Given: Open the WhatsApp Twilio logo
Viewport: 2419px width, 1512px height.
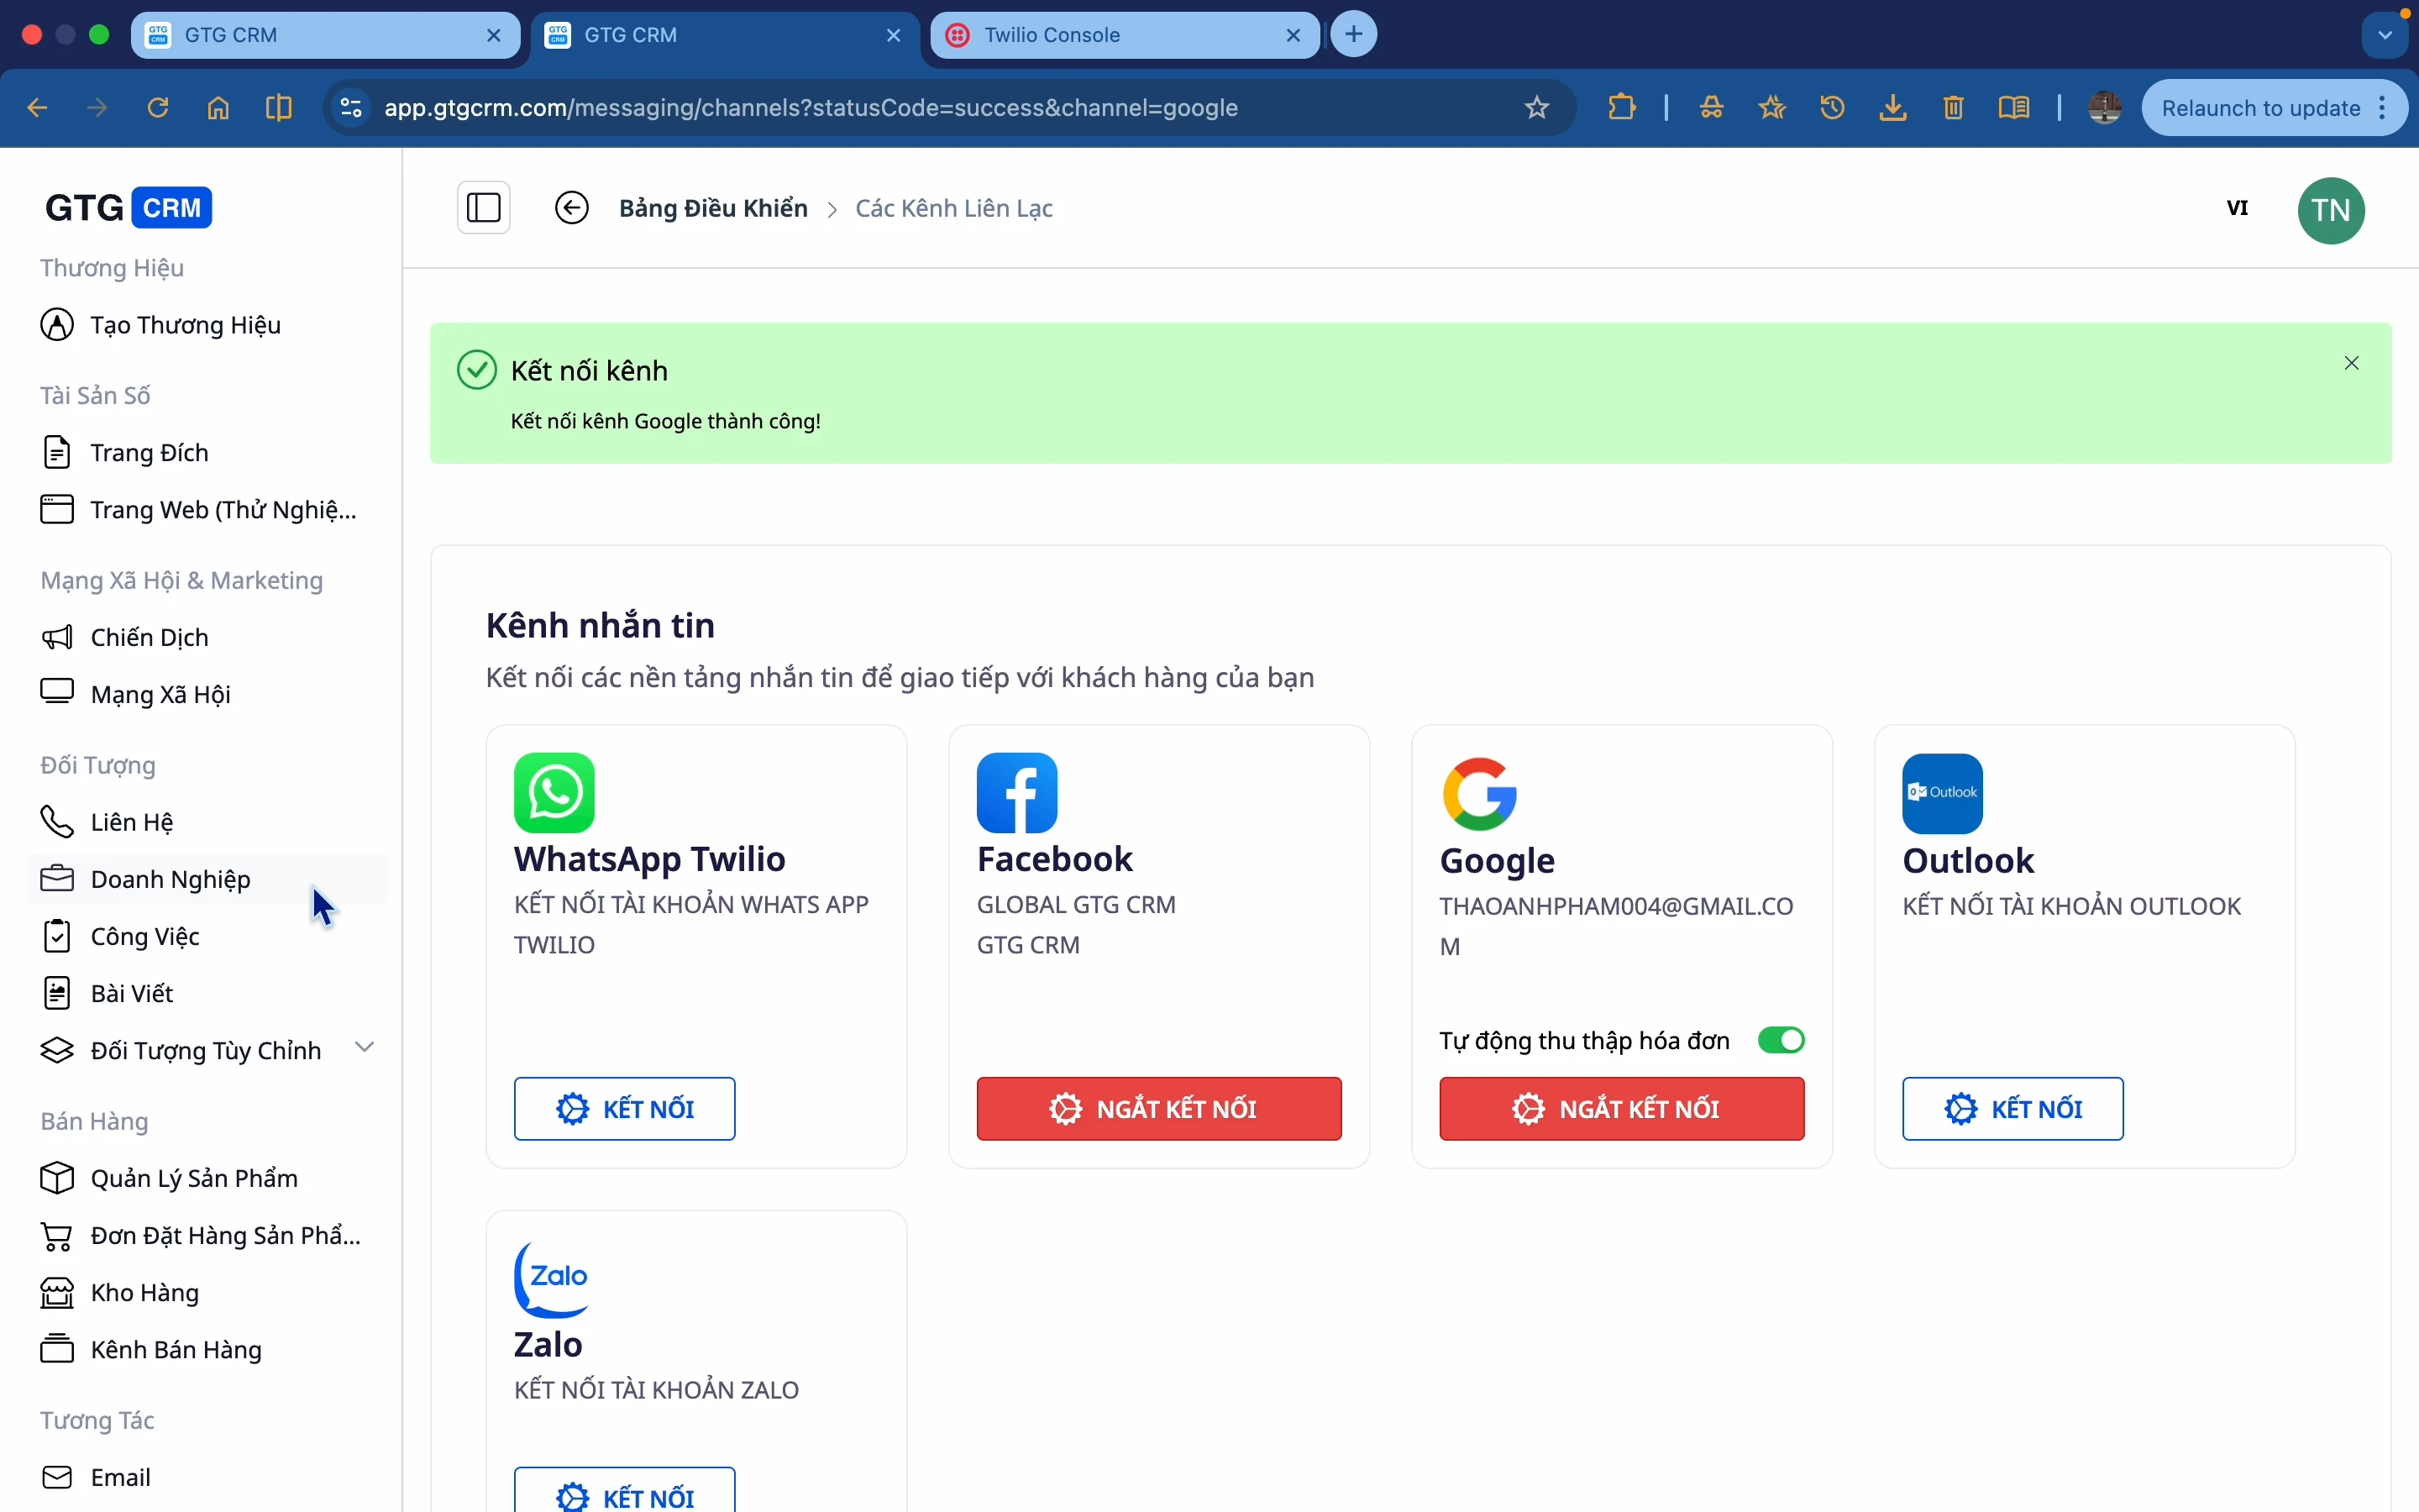Looking at the screenshot, I should click(554, 793).
